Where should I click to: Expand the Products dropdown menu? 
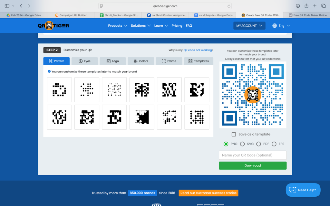click(x=118, y=26)
